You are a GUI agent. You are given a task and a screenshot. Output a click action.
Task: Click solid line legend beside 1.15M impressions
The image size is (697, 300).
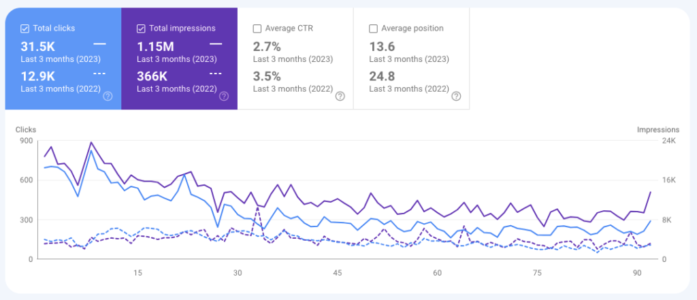click(x=216, y=44)
